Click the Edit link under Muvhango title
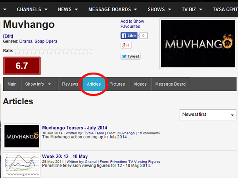 pyautogui.click(x=8, y=36)
